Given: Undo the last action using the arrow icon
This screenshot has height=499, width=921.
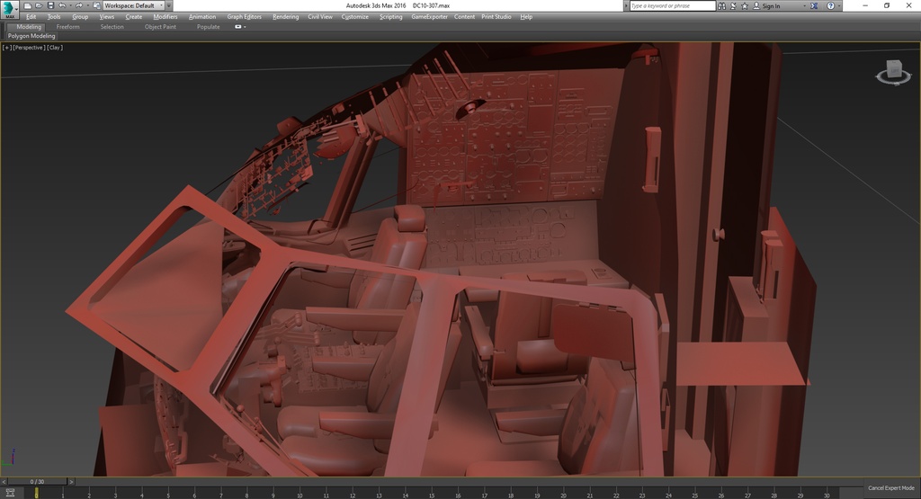Looking at the screenshot, I should tap(60, 5).
